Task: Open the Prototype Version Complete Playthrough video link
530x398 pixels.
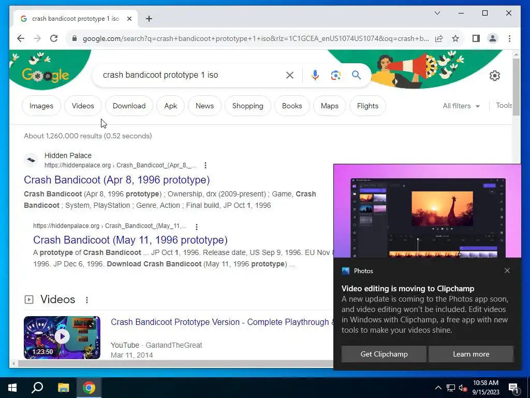Action: 222,322
